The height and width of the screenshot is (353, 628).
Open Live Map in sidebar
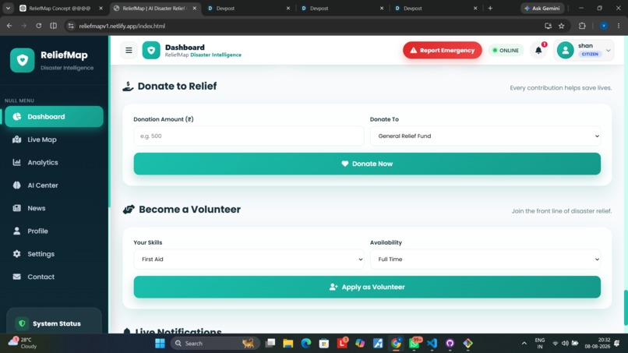point(54,139)
